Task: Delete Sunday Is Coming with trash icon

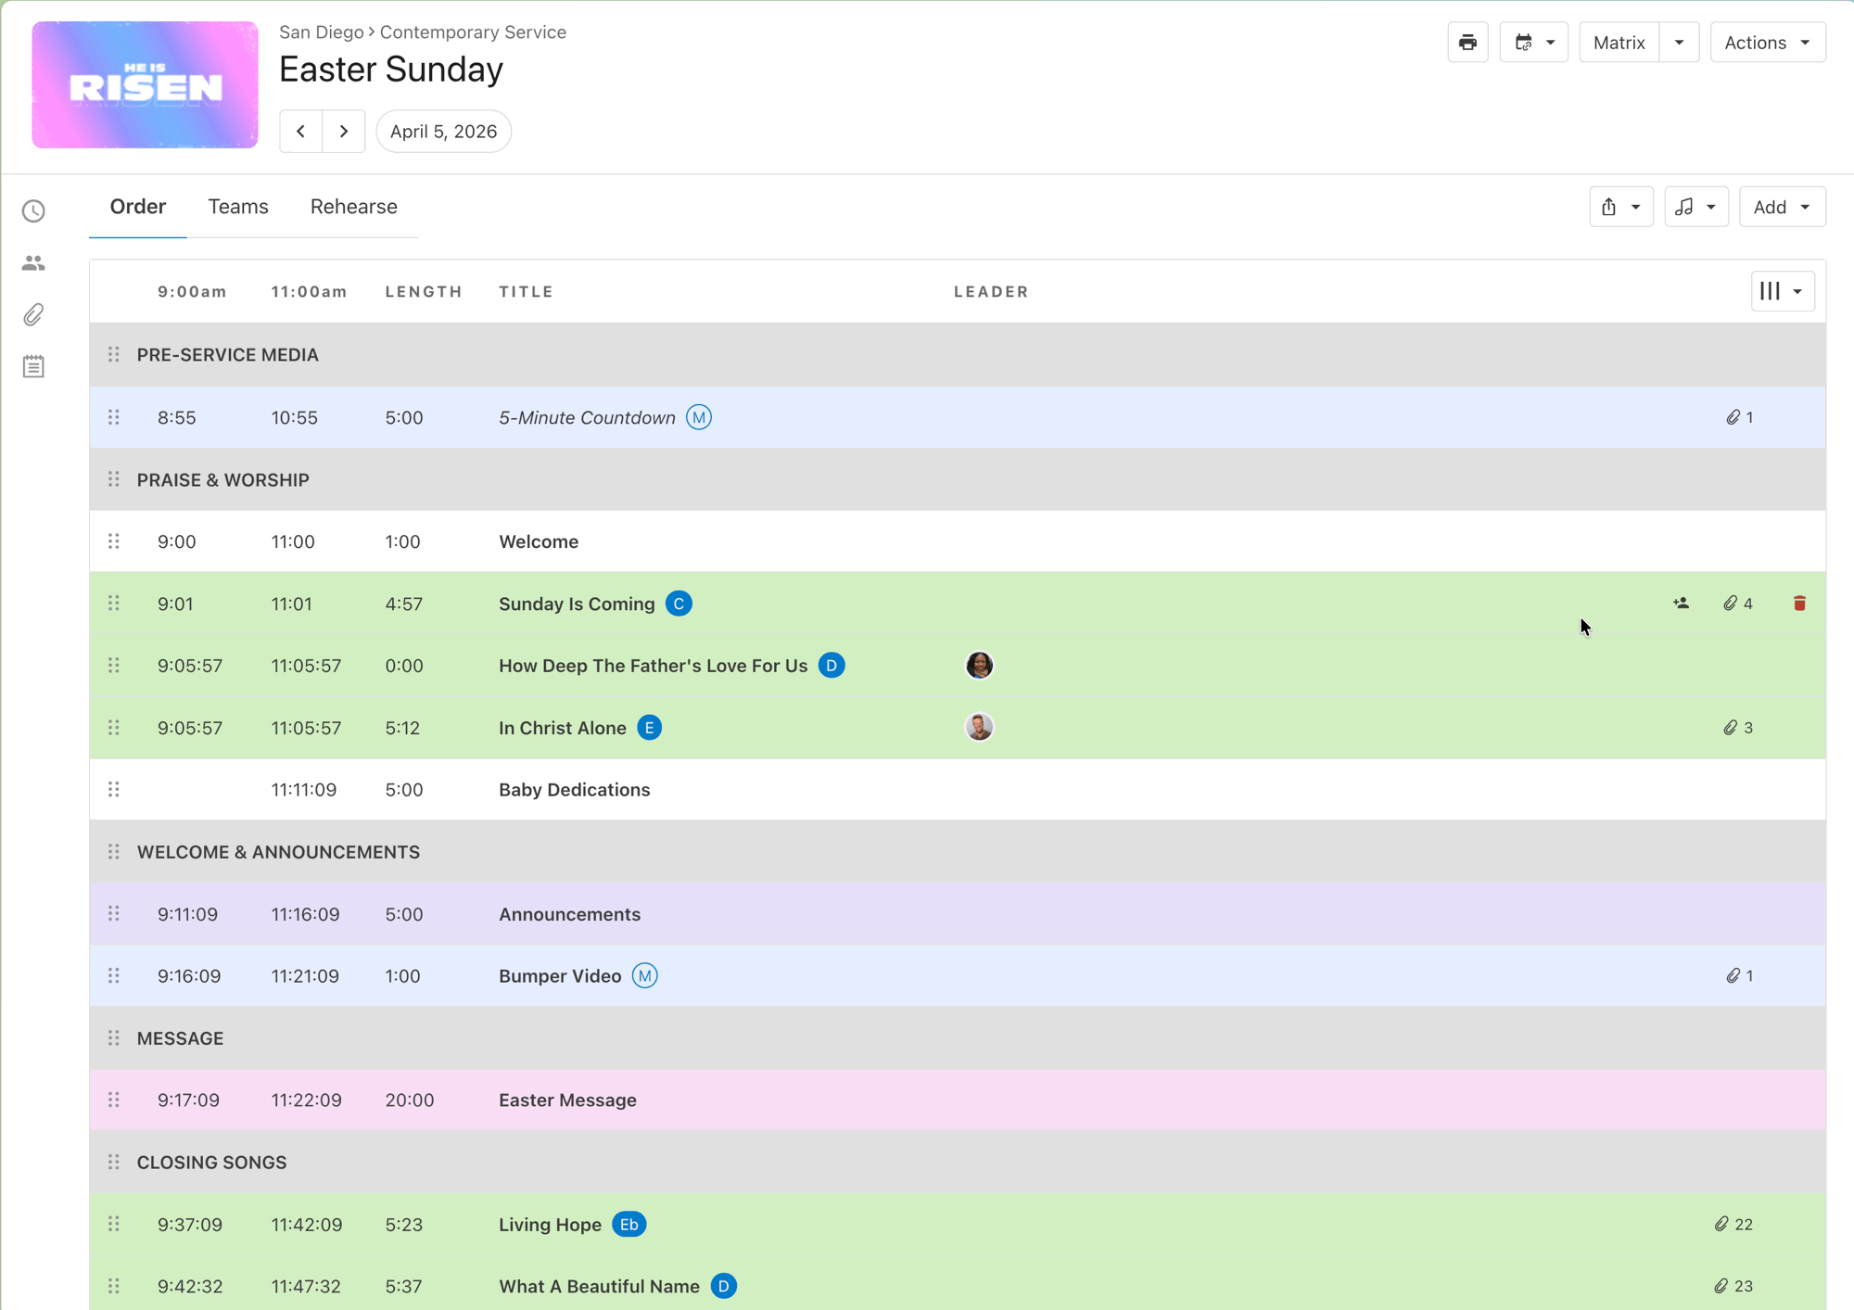Action: pos(1799,604)
